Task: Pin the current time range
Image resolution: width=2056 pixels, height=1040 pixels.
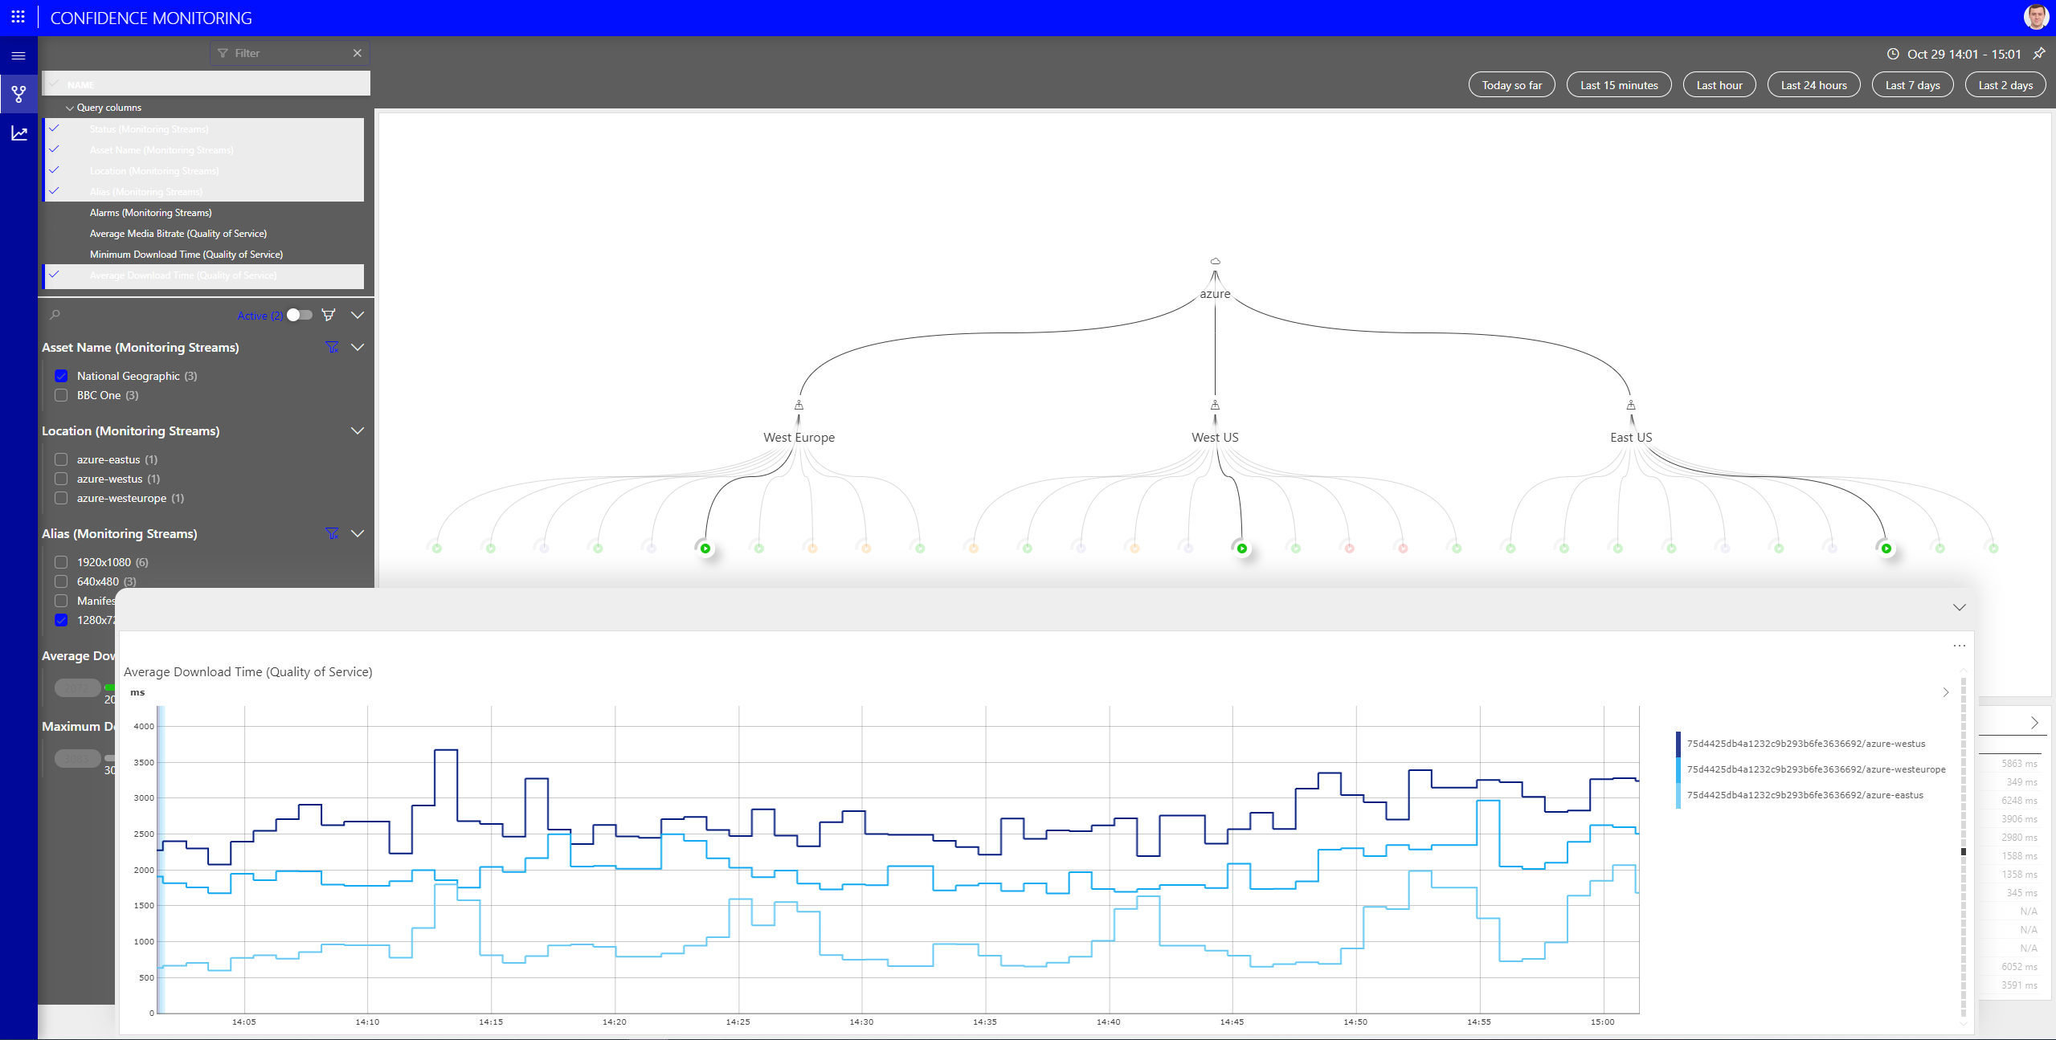Action: coord(2039,54)
